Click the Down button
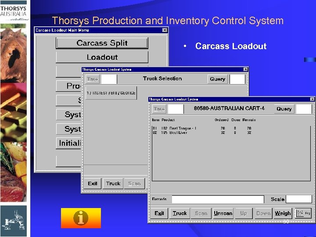The width and height of the screenshot is (316, 237). (x=263, y=213)
